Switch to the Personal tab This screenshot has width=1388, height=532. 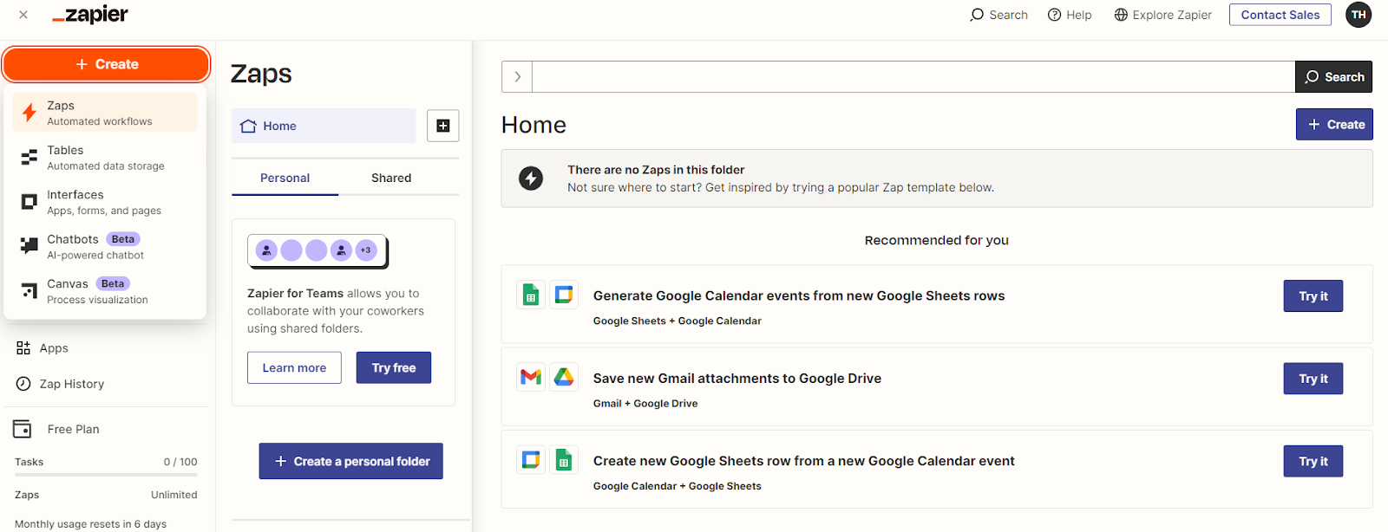[x=285, y=178]
